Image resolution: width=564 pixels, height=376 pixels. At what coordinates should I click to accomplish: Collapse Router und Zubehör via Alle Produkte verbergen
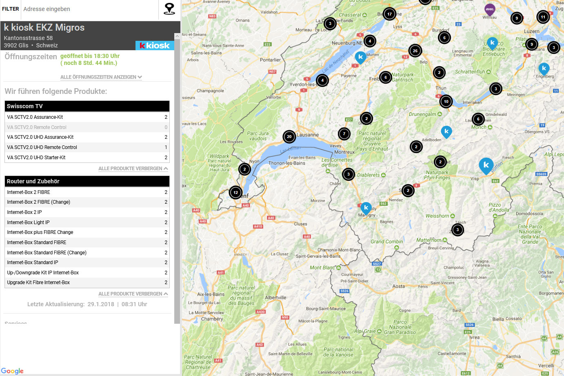click(x=133, y=294)
